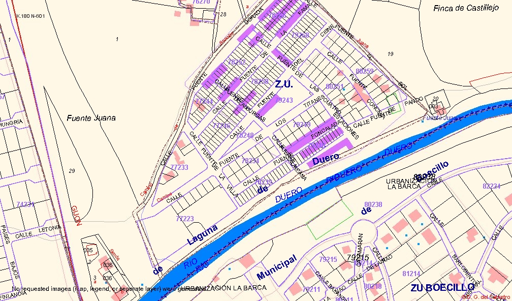Select parcel number 80259

pyautogui.click(x=365, y=71)
